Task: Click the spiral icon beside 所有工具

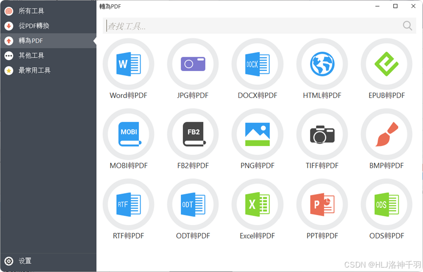Action: point(9,11)
